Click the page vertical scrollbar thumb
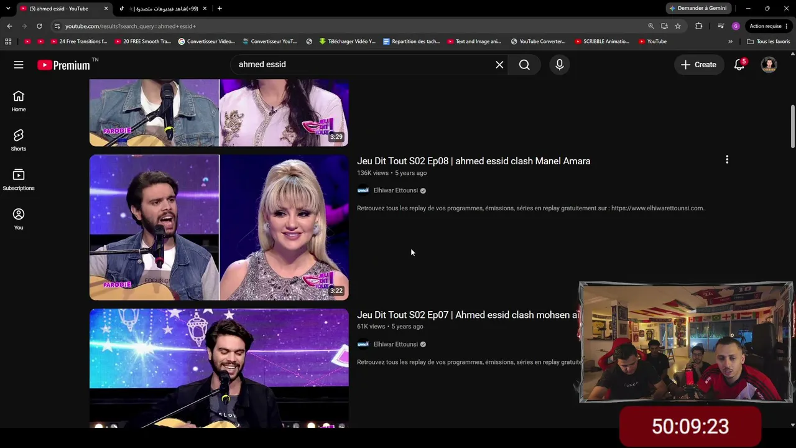 click(792, 127)
